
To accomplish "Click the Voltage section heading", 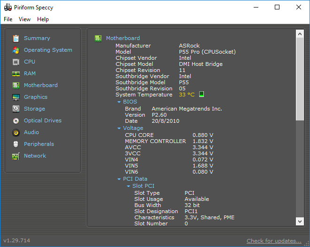I will (x=133, y=128).
